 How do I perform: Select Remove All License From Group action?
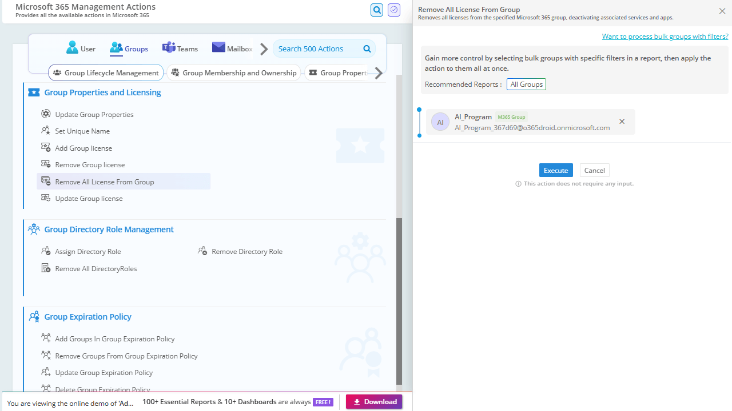pos(124,182)
